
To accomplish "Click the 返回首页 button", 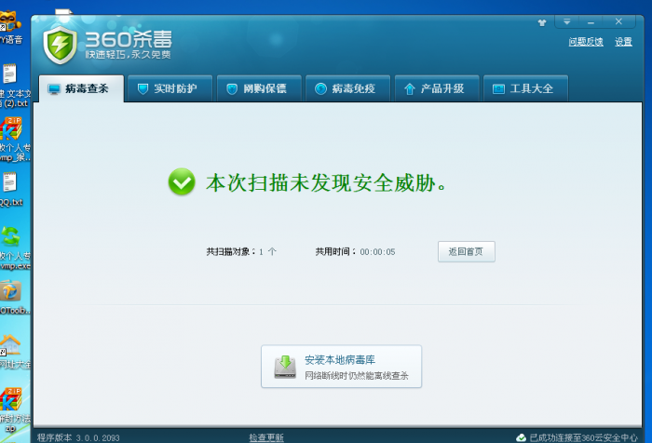I will [x=466, y=251].
